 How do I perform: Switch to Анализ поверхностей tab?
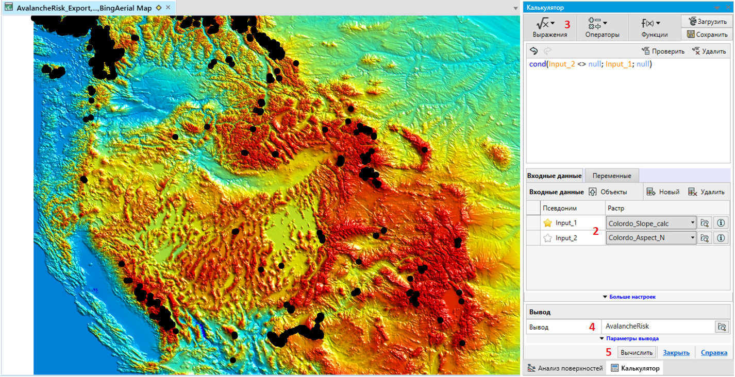click(565, 368)
